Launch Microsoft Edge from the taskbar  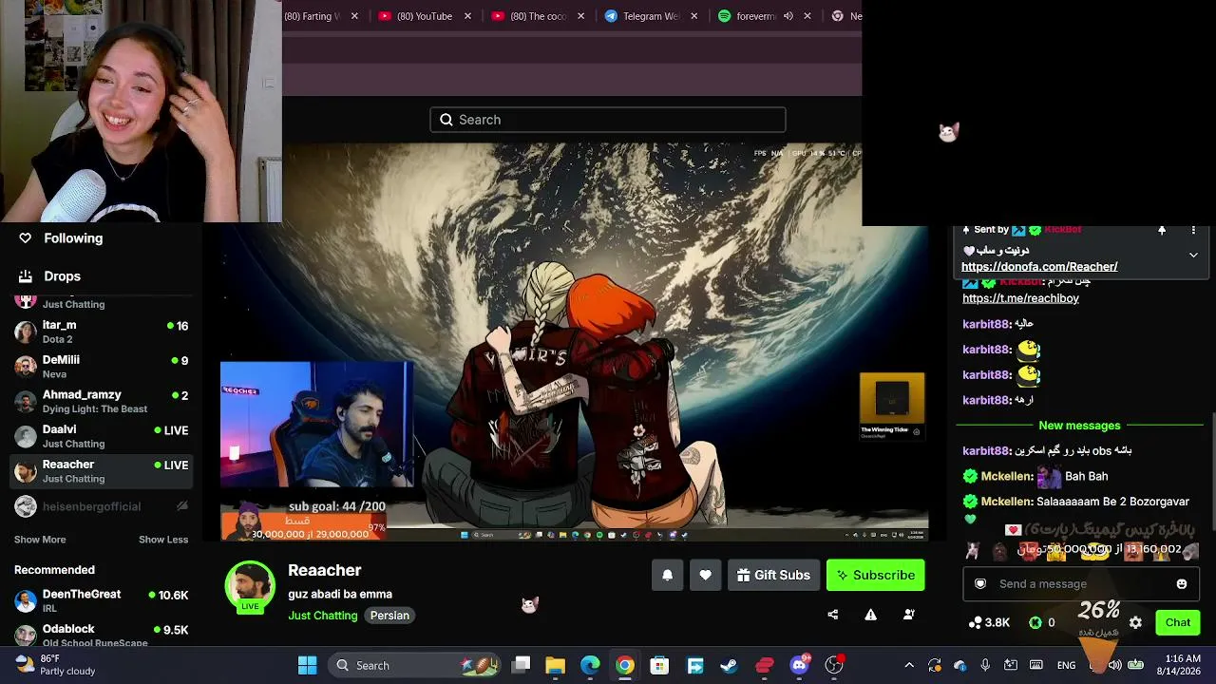590,665
